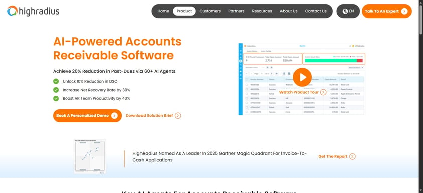Click text 'Boost AR Team Productivity by 40%'
Image resolution: width=423 pixels, height=193 pixels.
tap(96, 99)
